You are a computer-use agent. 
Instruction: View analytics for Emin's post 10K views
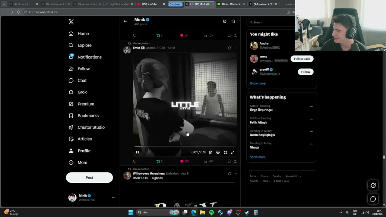(x=208, y=161)
